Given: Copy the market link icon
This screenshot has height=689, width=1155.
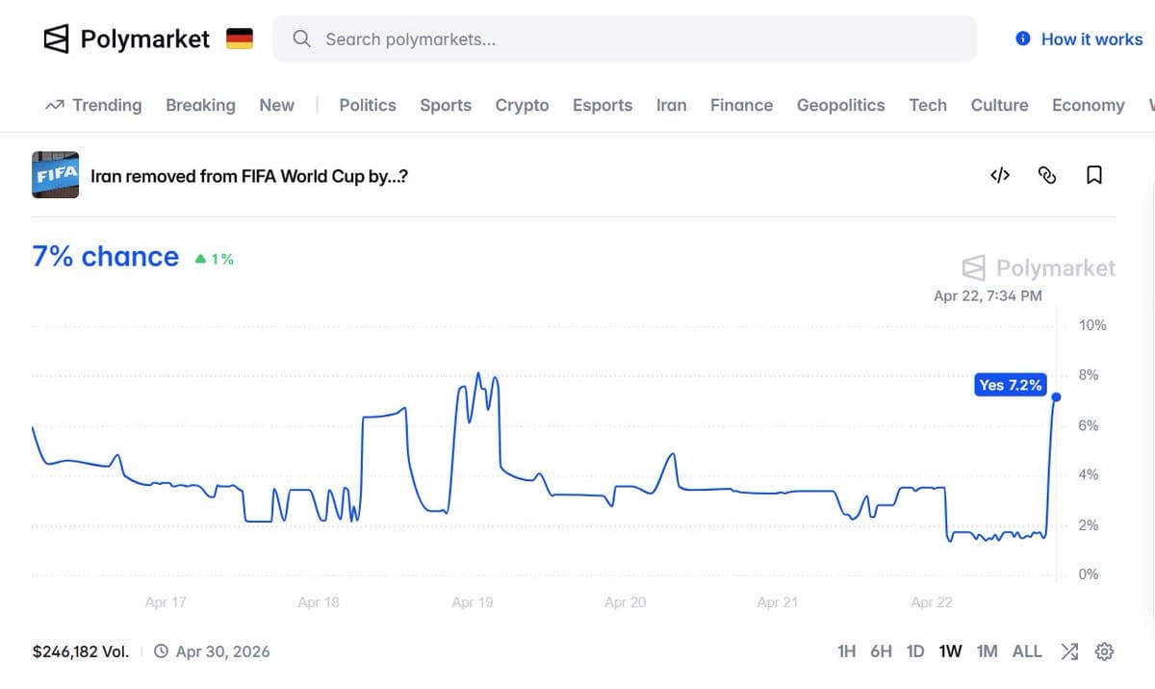Looking at the screenshot, I should [x=1047, y=175].
